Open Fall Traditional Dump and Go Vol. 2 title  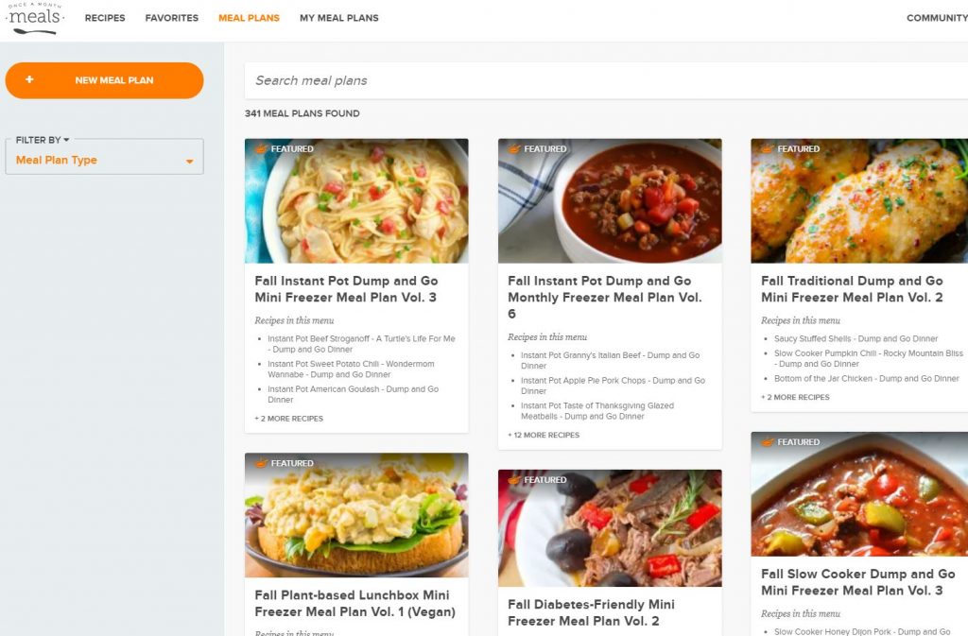[852, 288]
